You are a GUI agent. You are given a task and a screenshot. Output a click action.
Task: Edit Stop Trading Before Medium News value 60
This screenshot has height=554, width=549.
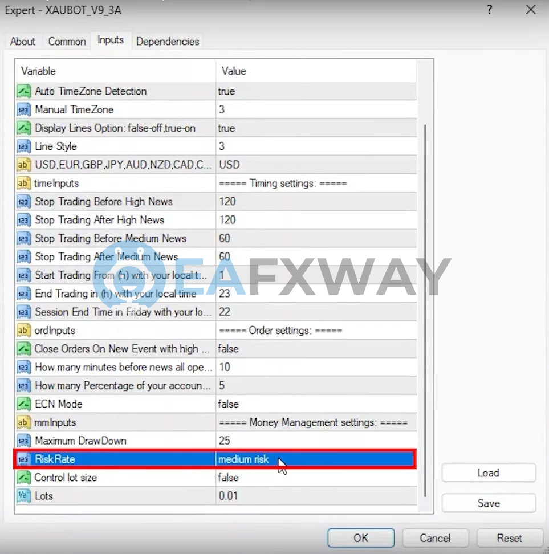click(x=316, y=238)
